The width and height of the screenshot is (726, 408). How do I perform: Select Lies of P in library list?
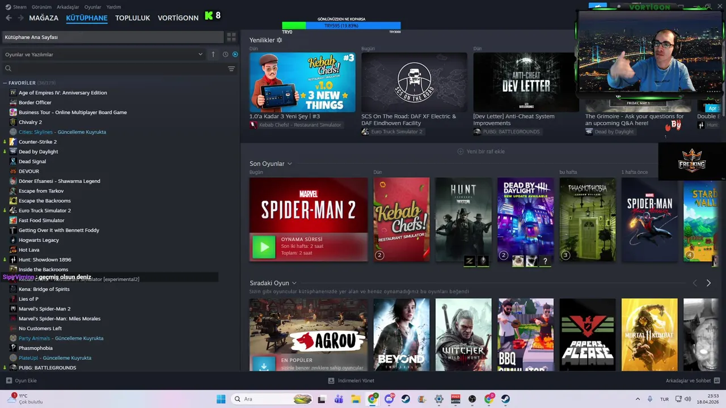(28, 299)
